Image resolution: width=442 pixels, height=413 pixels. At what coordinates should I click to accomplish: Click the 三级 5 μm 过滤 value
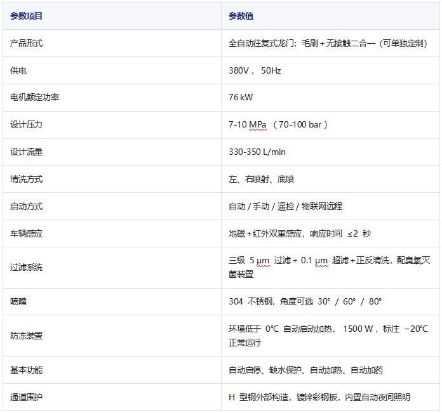coord(329,268)
